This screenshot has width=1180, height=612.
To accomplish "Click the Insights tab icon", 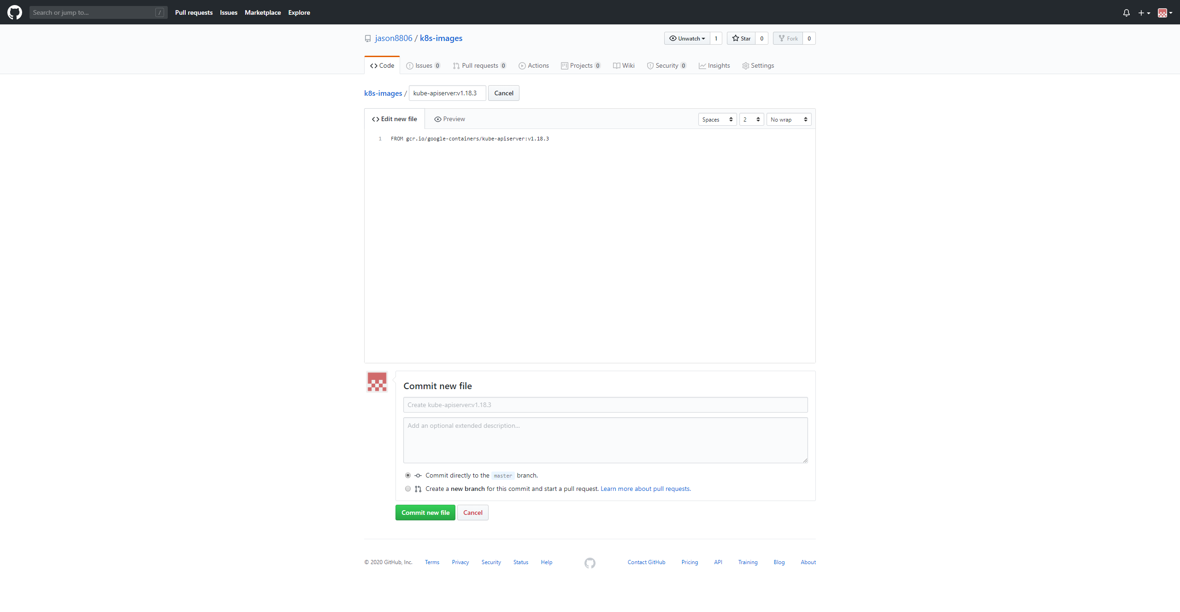I will [702, 65].
